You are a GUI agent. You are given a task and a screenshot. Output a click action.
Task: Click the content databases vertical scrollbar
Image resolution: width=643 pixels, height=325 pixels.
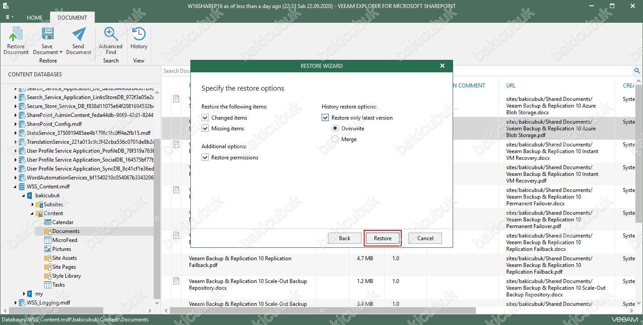[x=157, y=219]
